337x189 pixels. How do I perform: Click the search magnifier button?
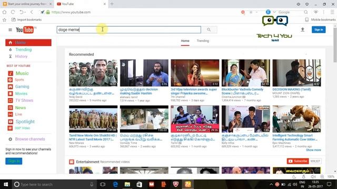click(209, 29)
